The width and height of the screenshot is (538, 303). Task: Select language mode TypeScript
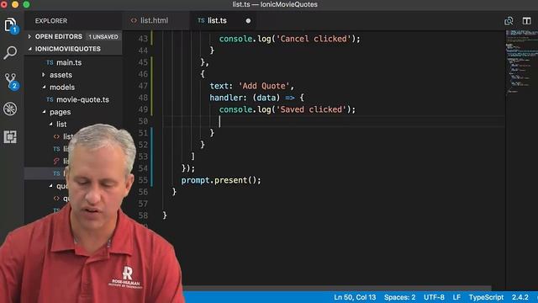(x=486, y=297)
